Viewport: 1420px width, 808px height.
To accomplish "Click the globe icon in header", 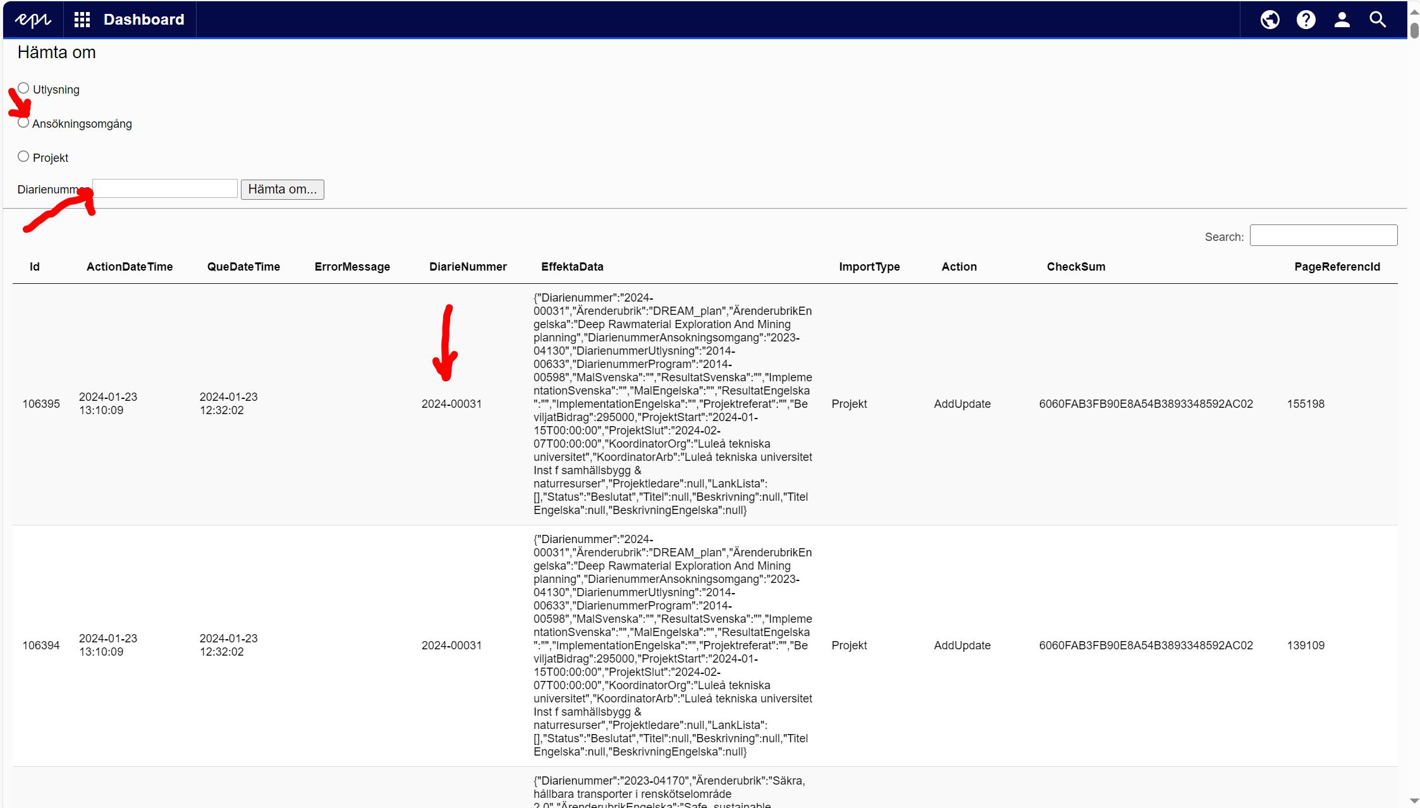I will [x=1270, y=20].
